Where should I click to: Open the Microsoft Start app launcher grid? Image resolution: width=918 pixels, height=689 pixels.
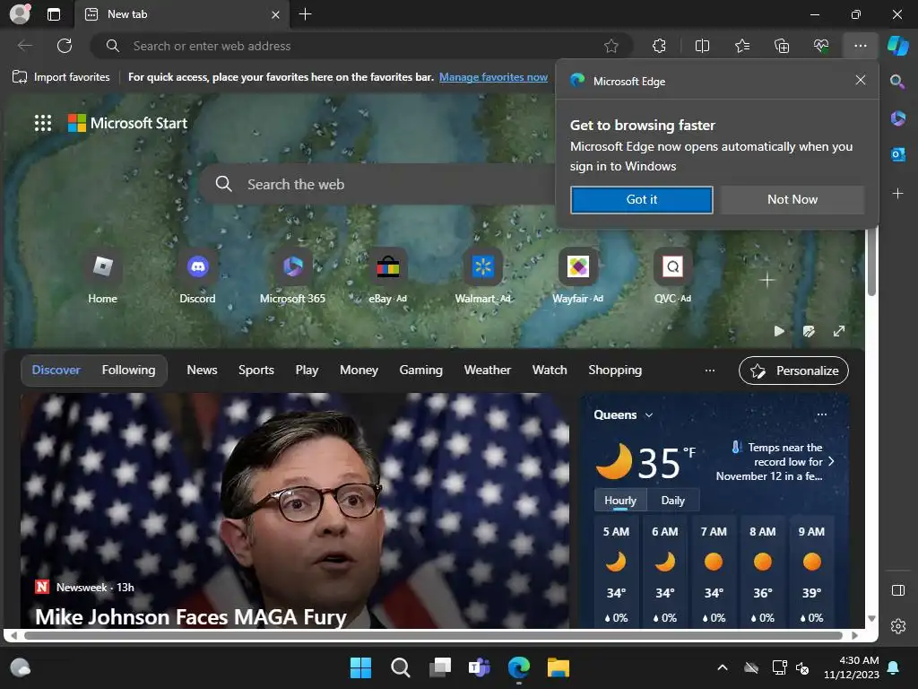pyautogui.click(x=43, y=123)
